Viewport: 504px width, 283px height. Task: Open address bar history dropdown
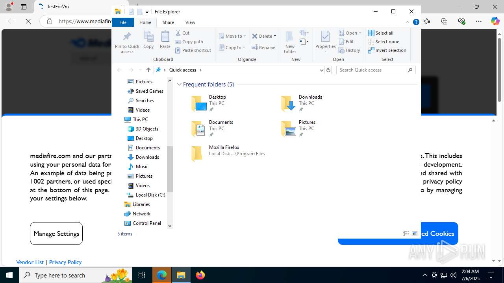(322, 70)
